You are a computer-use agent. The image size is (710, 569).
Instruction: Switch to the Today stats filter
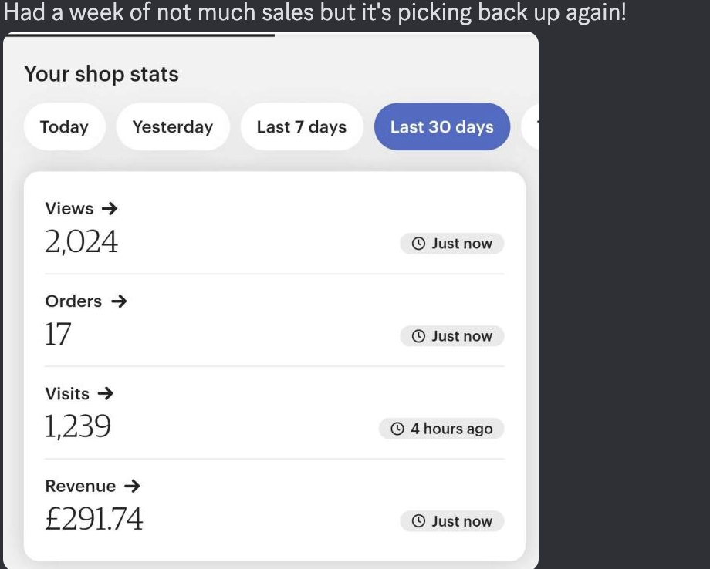tap(64, 126)
